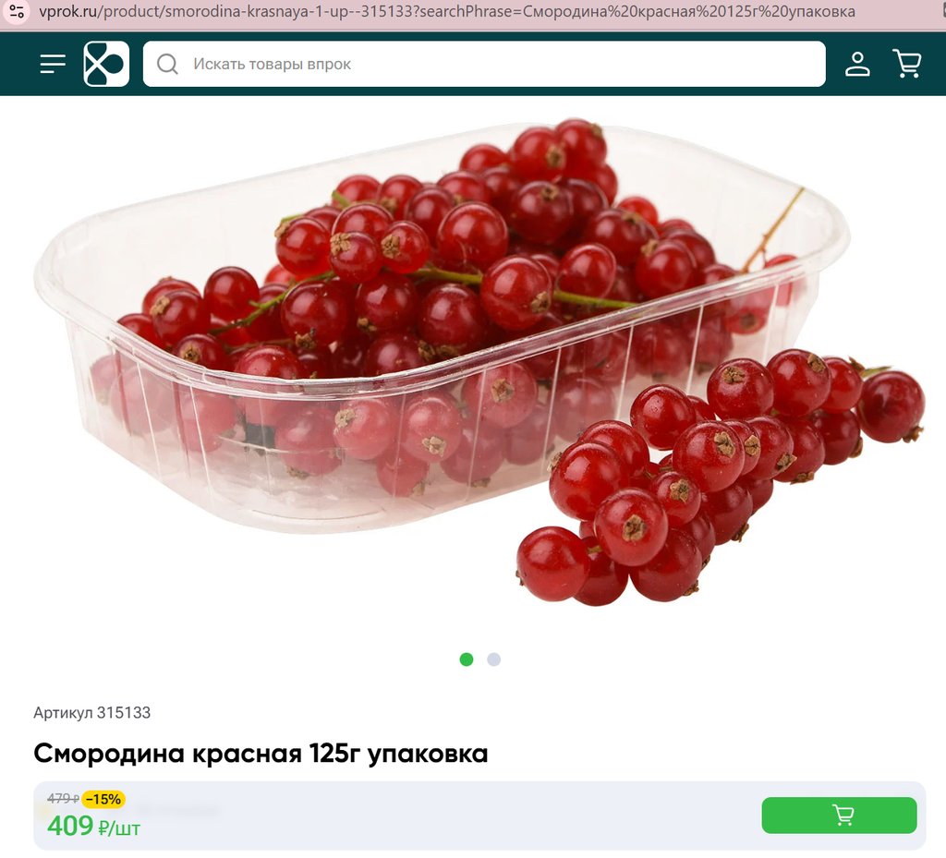Click the "₽/шт" unit label
The width and height of the screenshot is (946, 858).
119,828
